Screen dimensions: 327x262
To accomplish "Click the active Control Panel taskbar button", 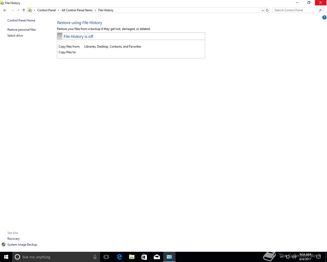I will coord(169,257).
